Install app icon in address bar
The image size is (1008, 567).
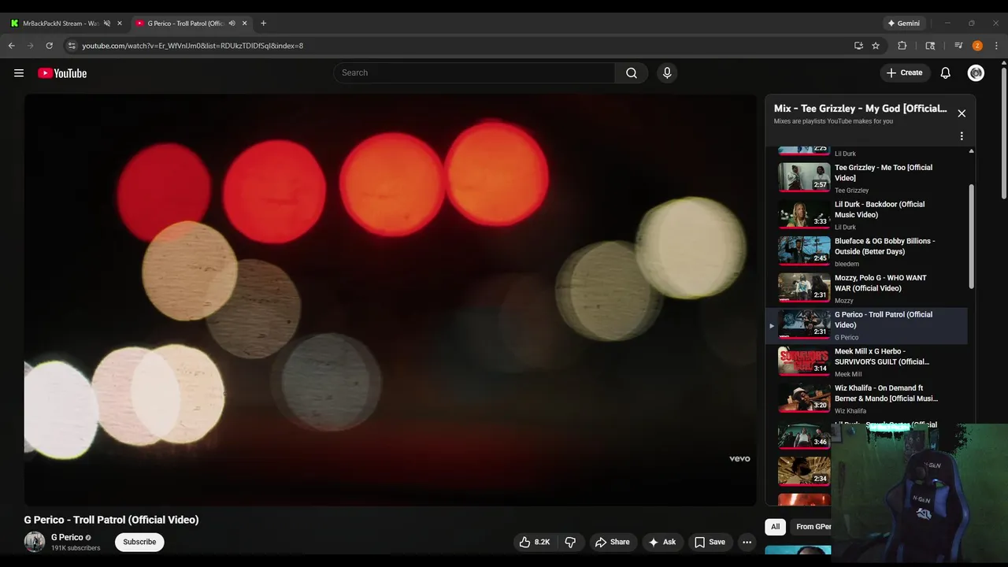858,46
